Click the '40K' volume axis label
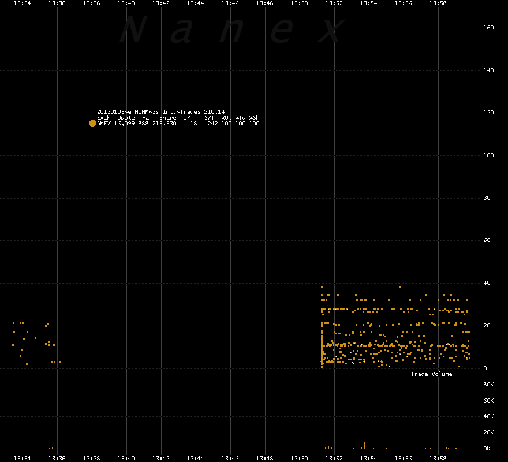The width and height of the screenshot is (508, 462). tap(488, 416)
